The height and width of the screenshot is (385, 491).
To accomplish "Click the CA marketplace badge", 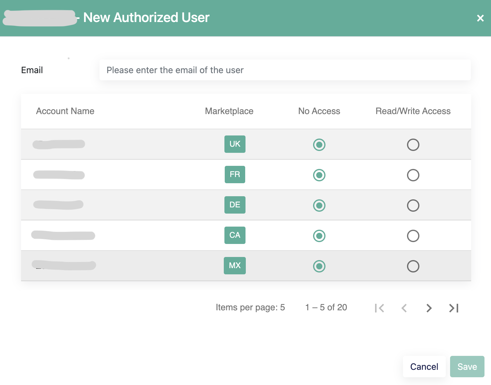I will point(235,235).
